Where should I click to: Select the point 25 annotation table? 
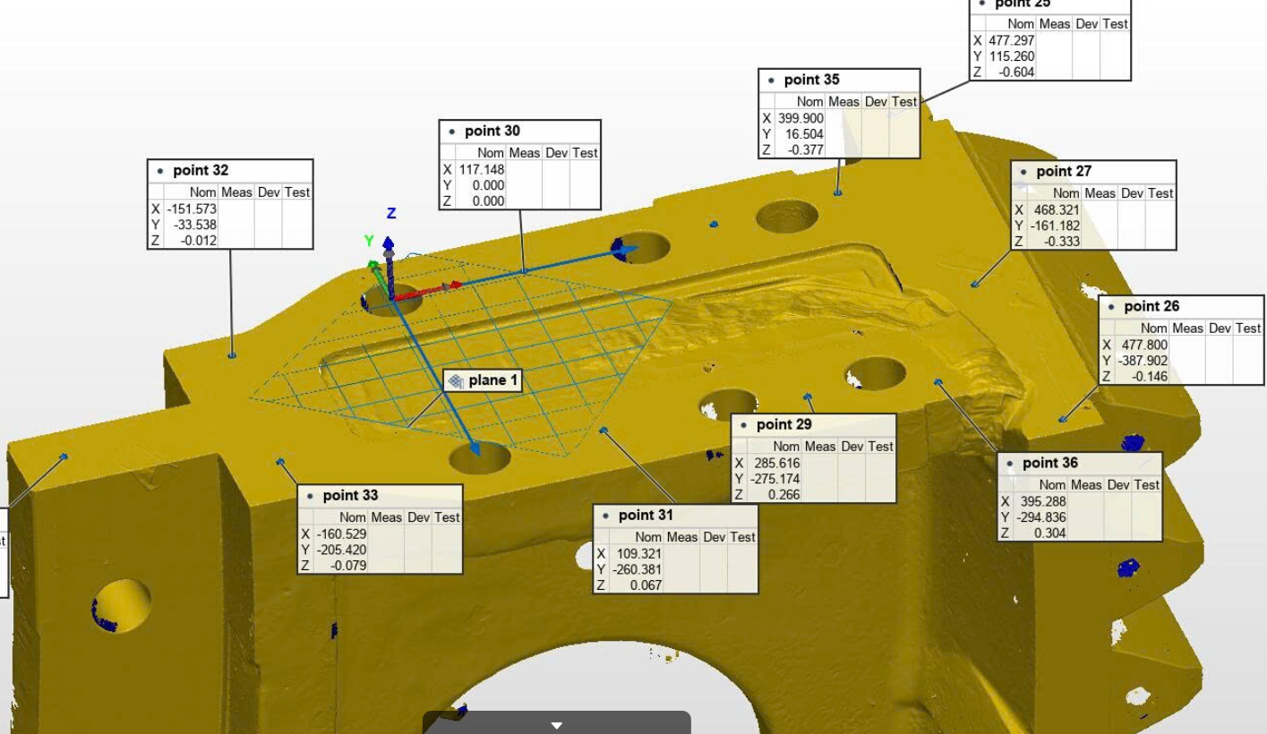[x=1049, y=40]
